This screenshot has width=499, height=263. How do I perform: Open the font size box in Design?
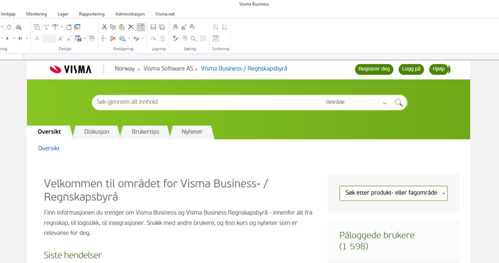pyautogui.click(x=49, y=38)
